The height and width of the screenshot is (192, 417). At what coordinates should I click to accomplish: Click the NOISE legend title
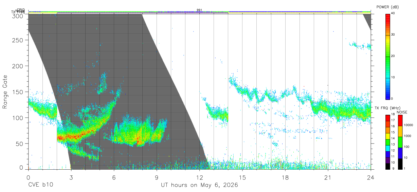[402, 112]
